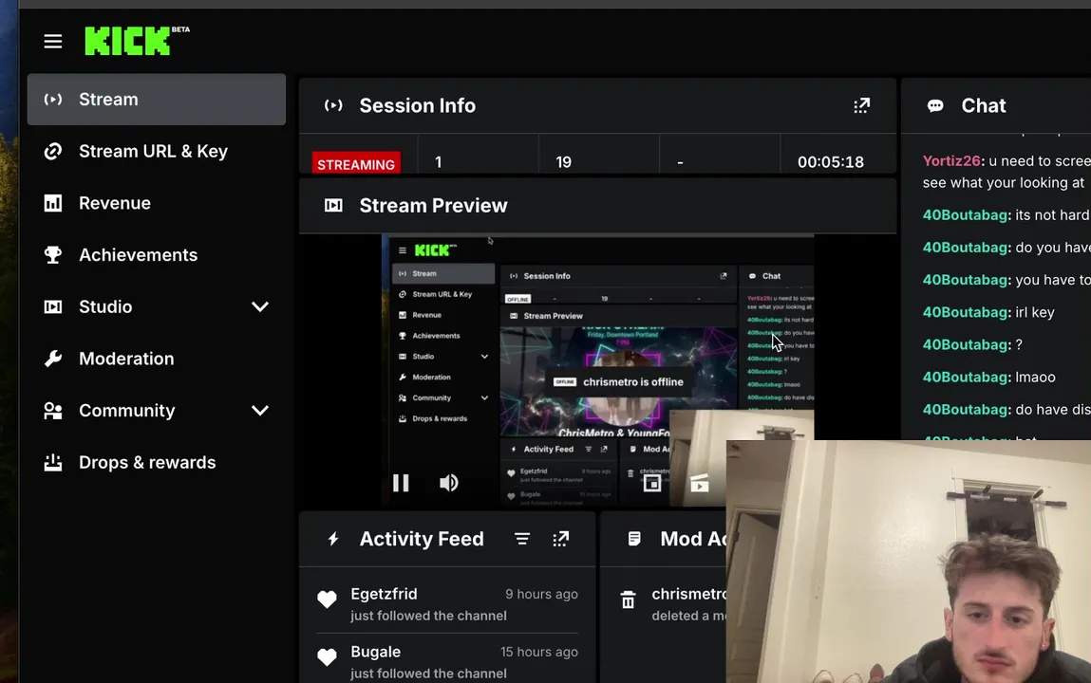This screenshot has width=1091, height=683.
Task: Click the Stream broadcast icon in sidebar
Action: (53, 100)
